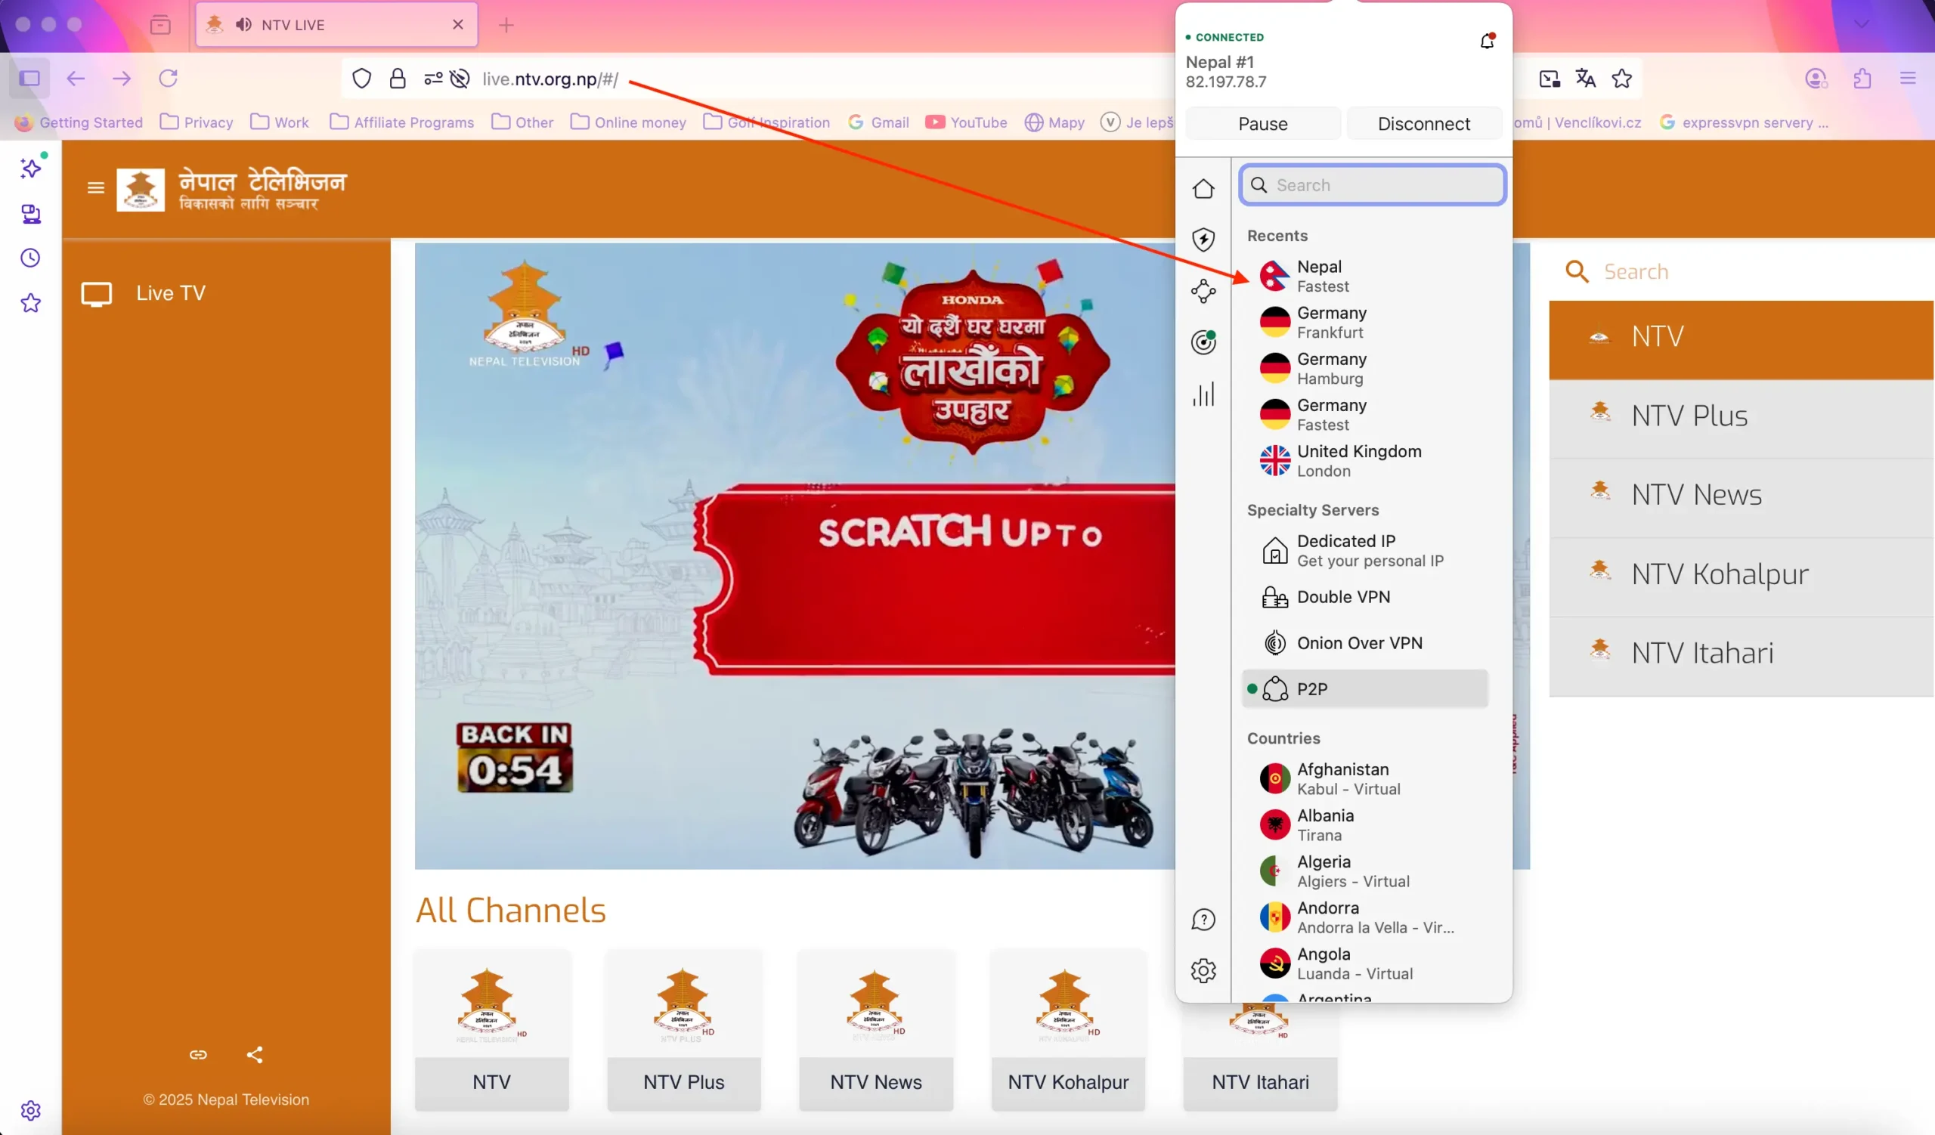Viewport: 1935px width, 1135px height.
Task: Select NTV Kohalpur in channel list
Action: tap(1741, 574)
